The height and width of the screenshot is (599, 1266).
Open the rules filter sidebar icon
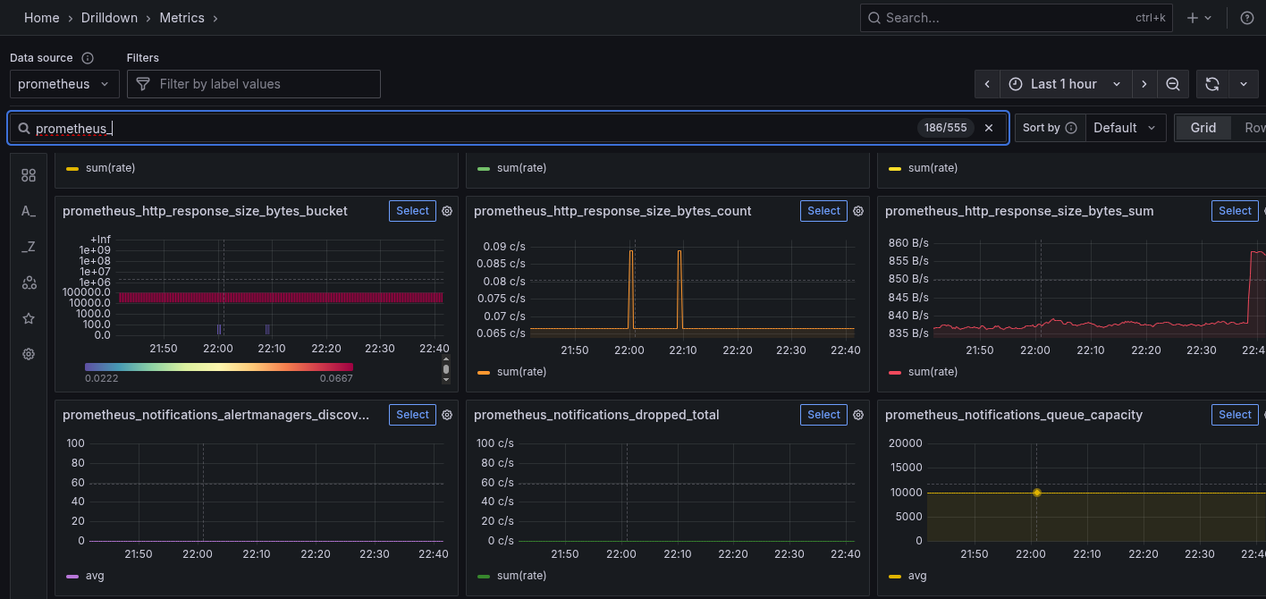click(29, 175)
